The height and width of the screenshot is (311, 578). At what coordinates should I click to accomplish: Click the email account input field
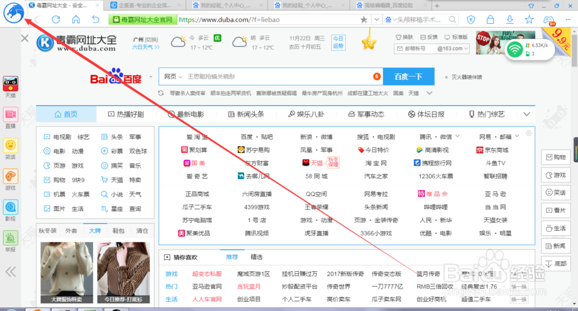[414, 48]
